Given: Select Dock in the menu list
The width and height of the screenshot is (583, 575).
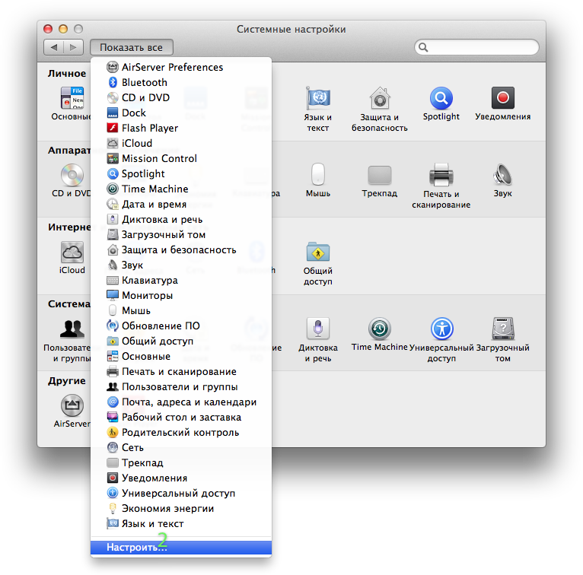Looking at the screenshot, I should coord(181,113).
